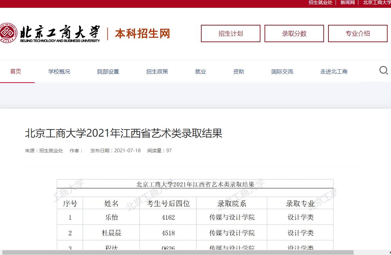Click the table caption 北京工商大学2021年江西省艺术类录取结果
Screen dimensions: 391x255
[x=195, y=184]
